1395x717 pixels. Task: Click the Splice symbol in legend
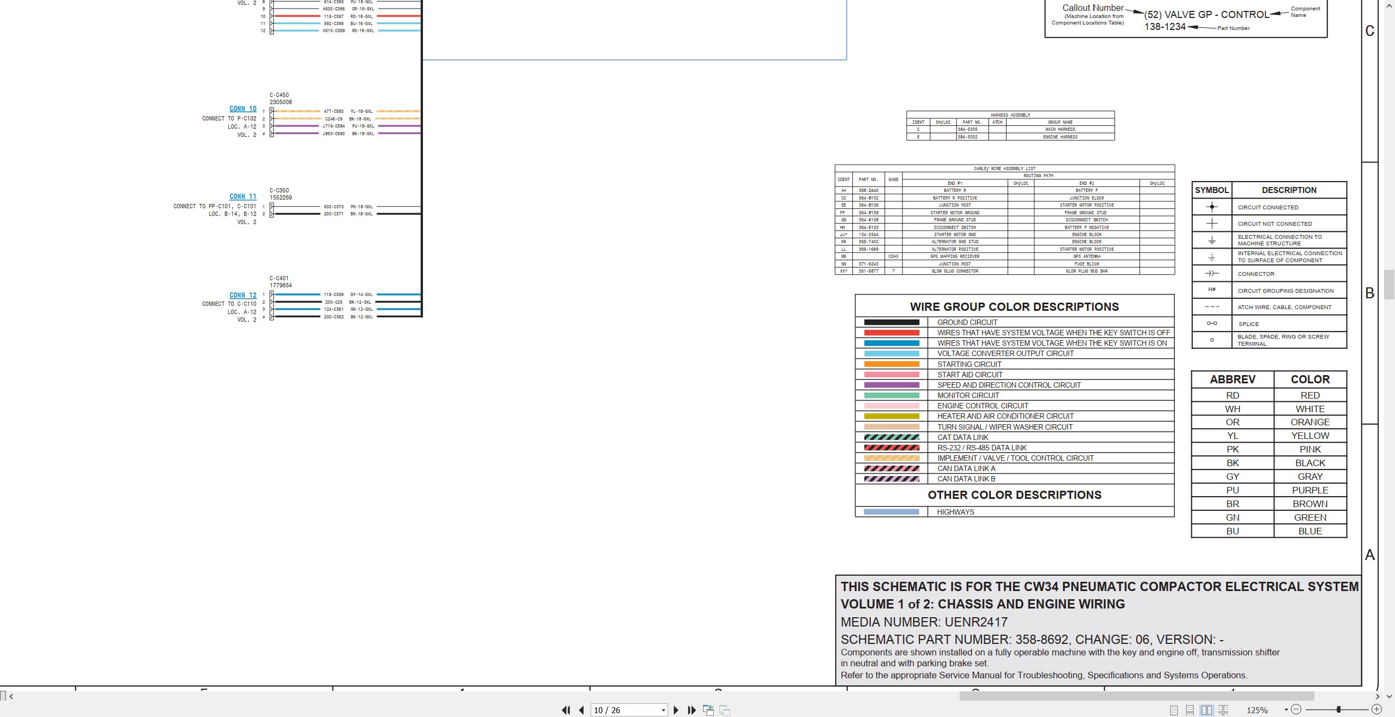tap(1211, 324)
